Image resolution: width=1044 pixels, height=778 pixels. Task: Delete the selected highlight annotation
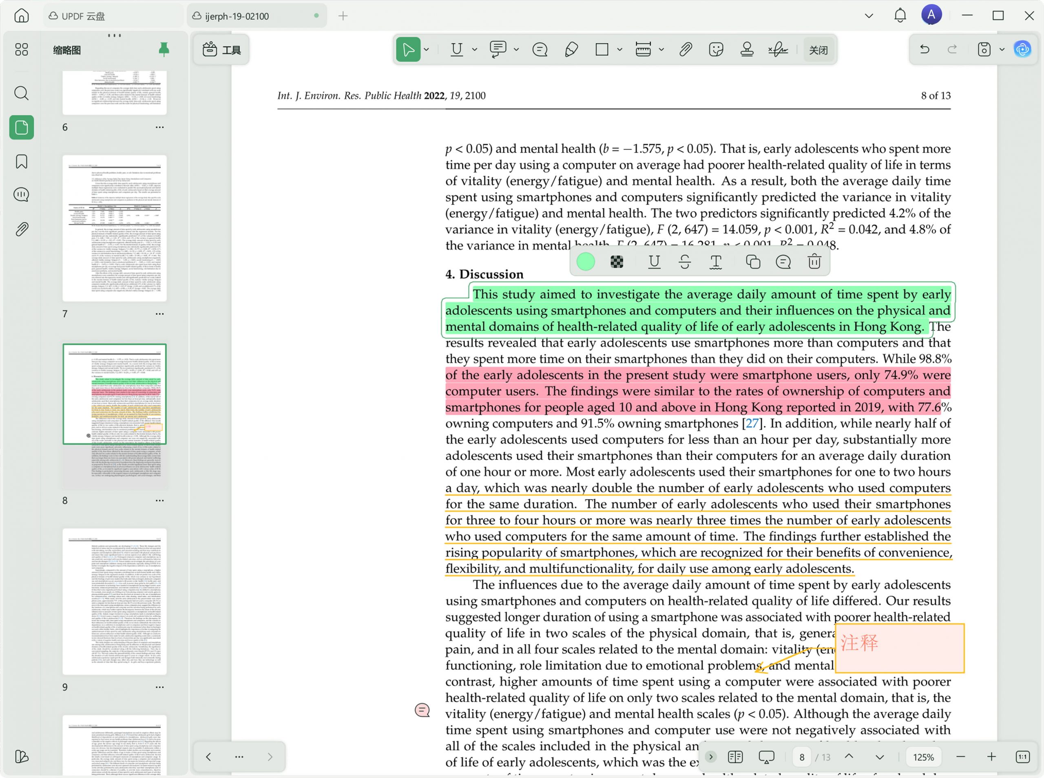pos(814,261)
